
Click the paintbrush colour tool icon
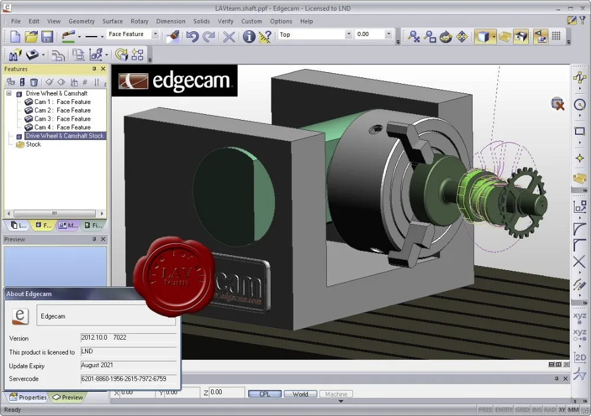click(x=68, y=37)
